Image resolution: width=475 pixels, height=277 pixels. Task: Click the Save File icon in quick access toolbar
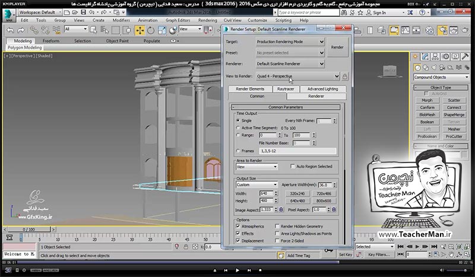point(83,12)
